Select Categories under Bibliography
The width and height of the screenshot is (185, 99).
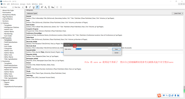tap(8, 48)
